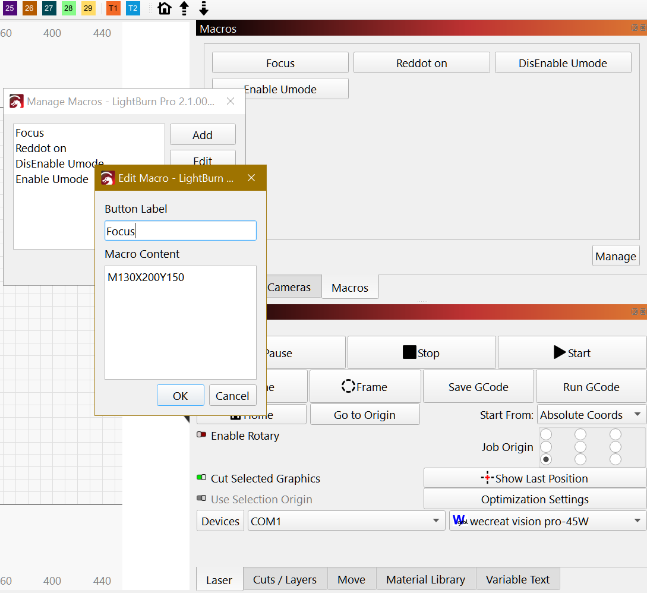This screenshot has height=593, width=647.
Task: Switch to the Cuts / Layers tab
Action: [285, 579]
